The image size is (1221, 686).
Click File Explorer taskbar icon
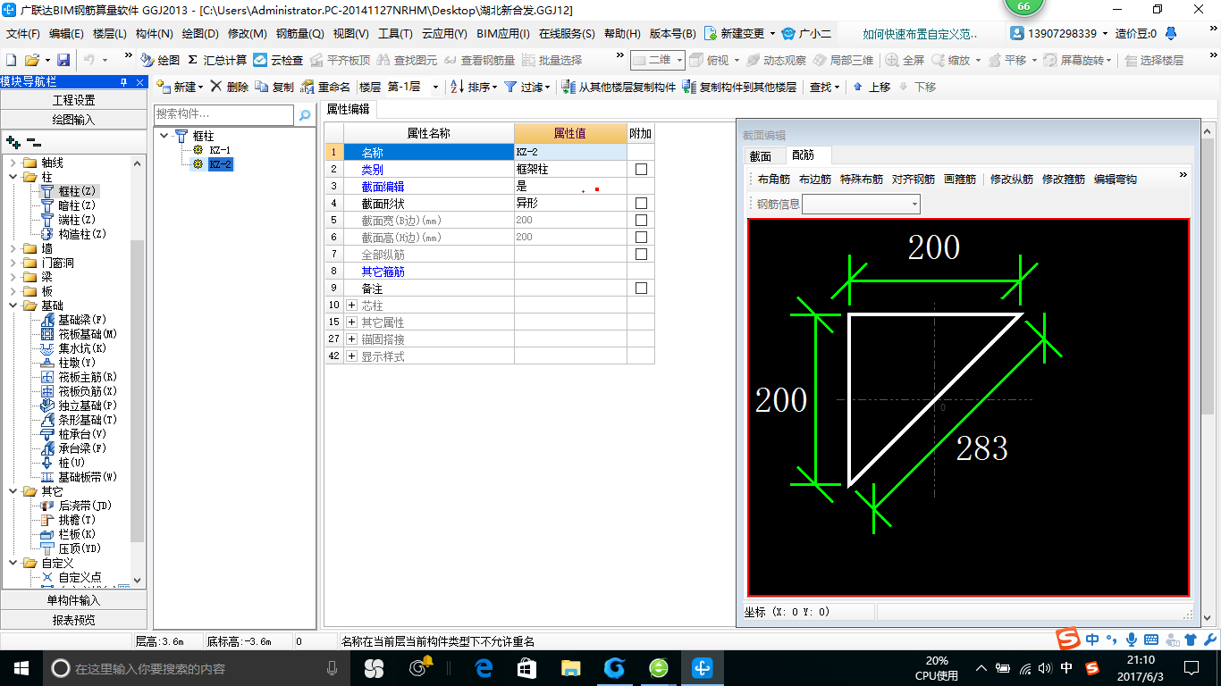(x=570, y=668)
